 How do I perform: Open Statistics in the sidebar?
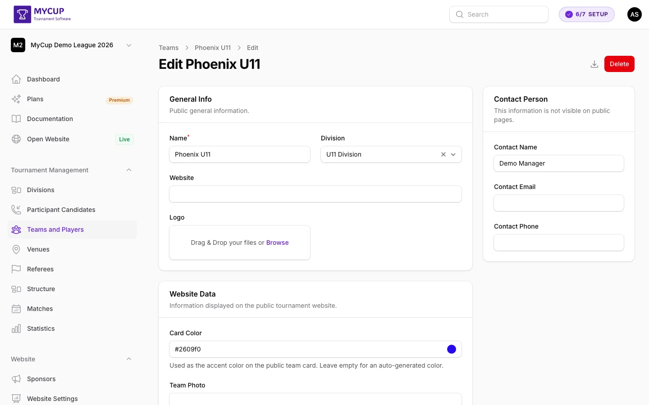[x=72, y=328]
